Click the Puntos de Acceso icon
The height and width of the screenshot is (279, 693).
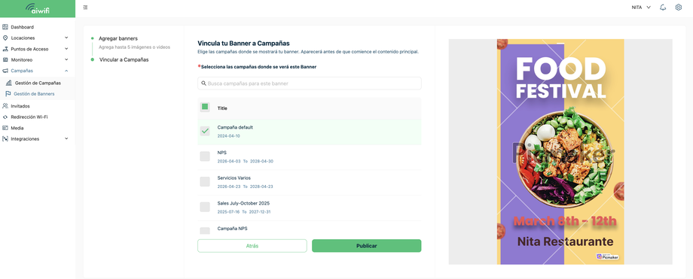pos(5,49)
